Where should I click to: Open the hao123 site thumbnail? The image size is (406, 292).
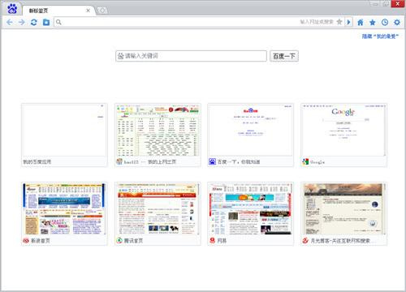[x=158, y=135]
